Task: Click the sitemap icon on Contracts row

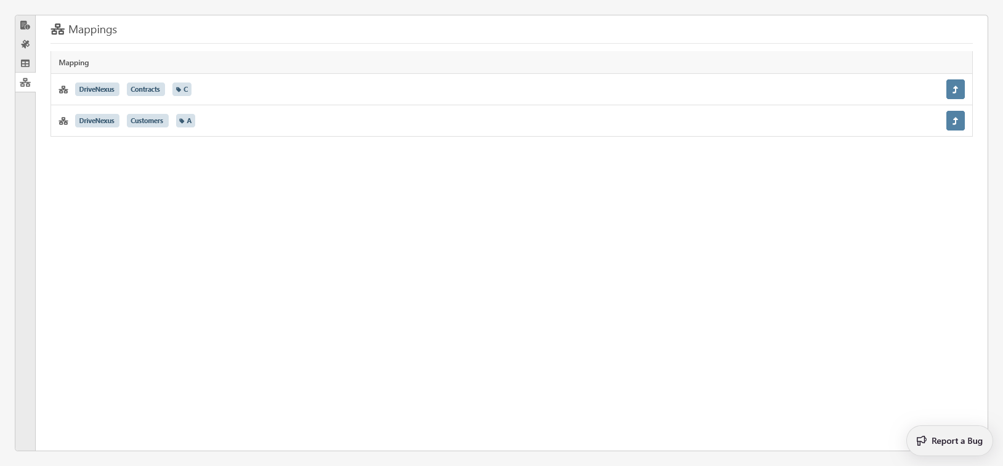Action: [63, 90]
